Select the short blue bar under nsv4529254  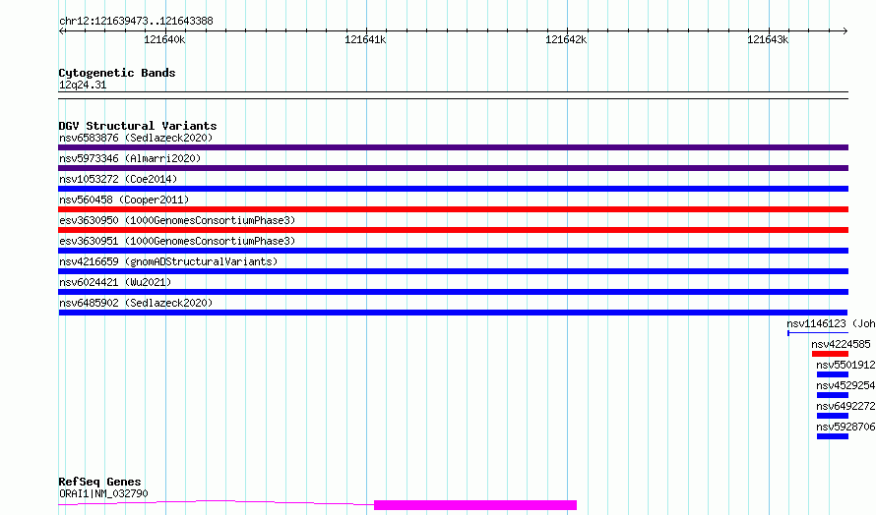tap(833, 395)
